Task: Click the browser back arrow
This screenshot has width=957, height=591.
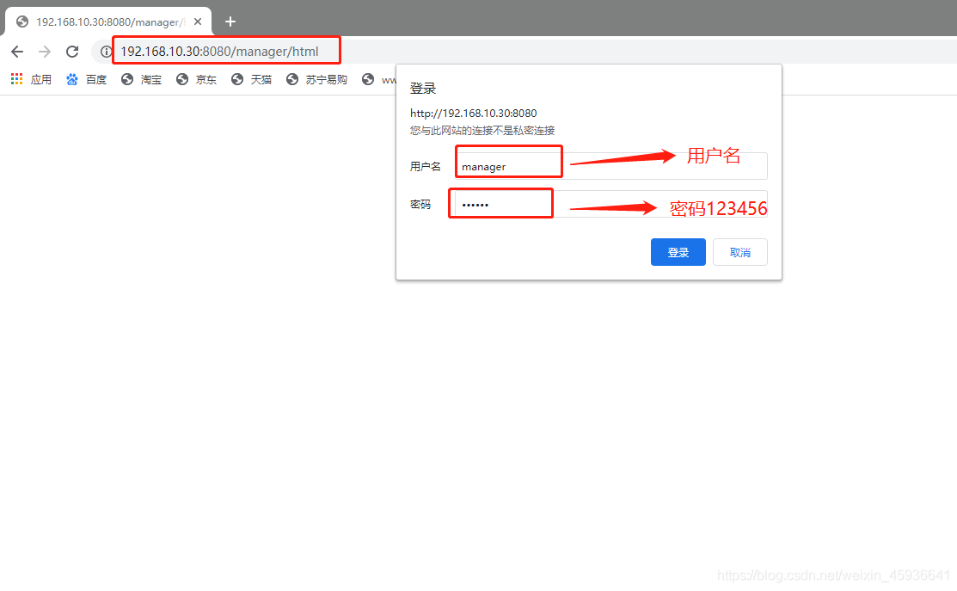Action: (x=17, y=52)
